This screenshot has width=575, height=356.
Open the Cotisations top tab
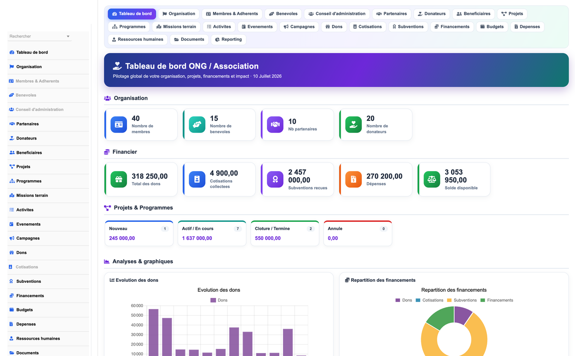(x=368, y=27)
